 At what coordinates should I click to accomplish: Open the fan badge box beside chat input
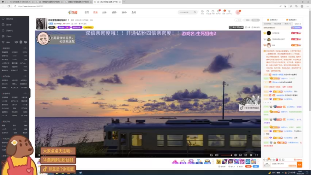click(x=267, y=164)
